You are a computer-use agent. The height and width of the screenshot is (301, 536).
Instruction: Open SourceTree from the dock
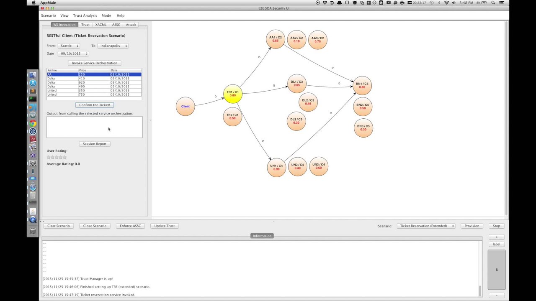tap(33, 131)
